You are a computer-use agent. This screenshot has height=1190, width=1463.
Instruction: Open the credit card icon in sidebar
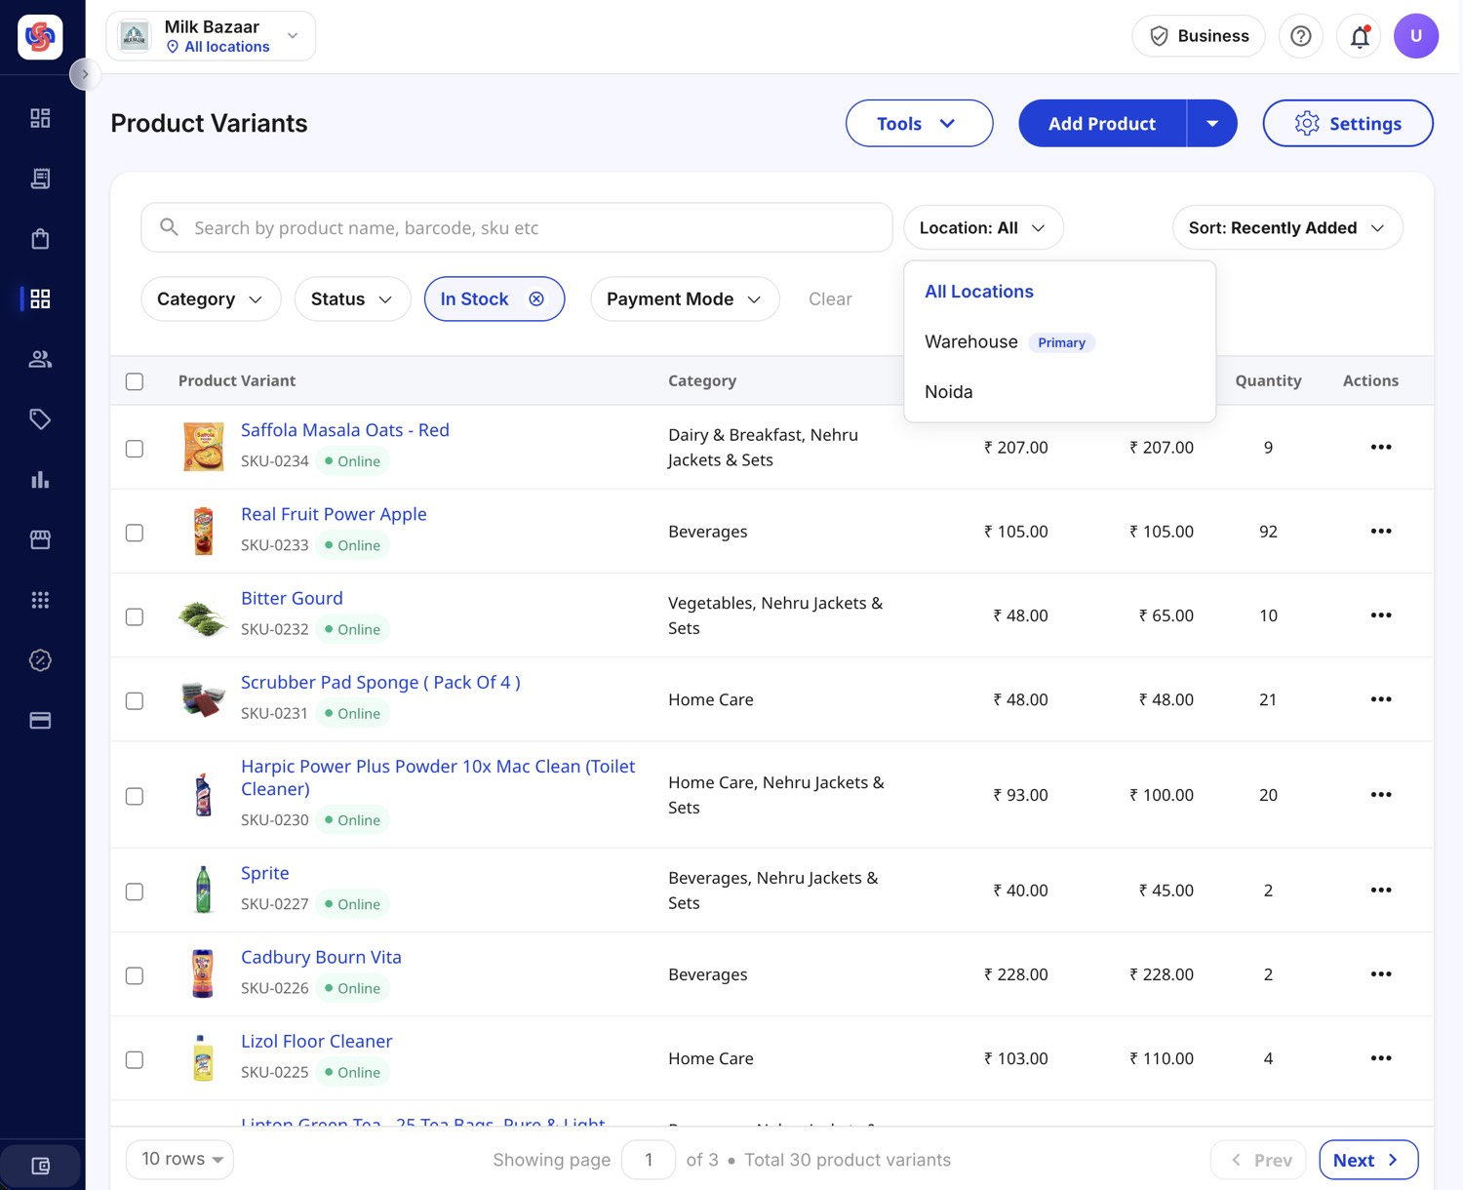(x=40, y=721)
